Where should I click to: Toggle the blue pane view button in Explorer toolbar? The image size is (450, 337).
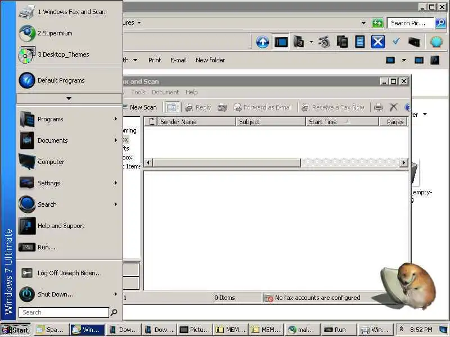click(x=281, y=42)
